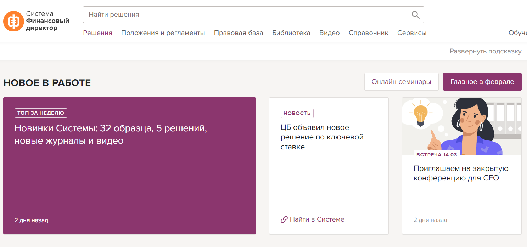The image size is (527, 247).
Task: Click the lightbulb conference illustration
Action: coord(461,126)
